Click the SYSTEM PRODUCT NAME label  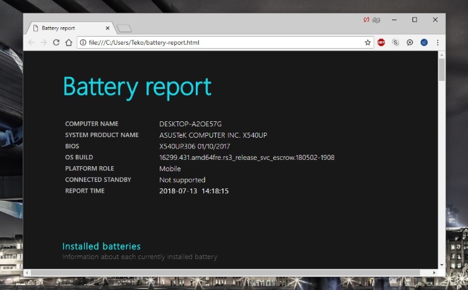(102, 135)
